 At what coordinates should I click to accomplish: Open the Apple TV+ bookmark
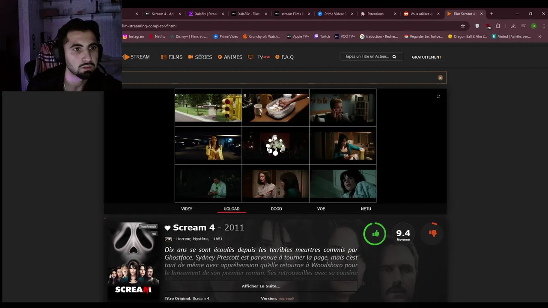tap(298, 36)
